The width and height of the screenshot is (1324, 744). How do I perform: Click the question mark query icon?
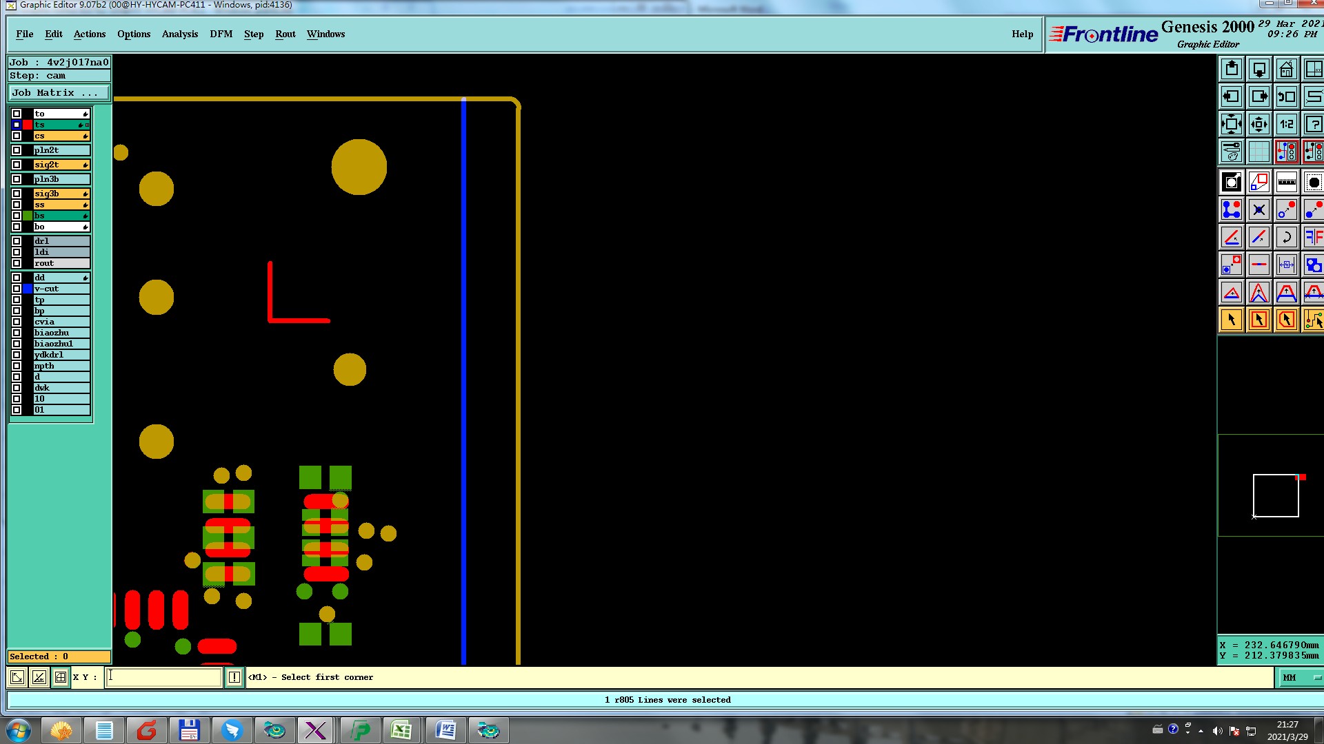[1313, 125]
